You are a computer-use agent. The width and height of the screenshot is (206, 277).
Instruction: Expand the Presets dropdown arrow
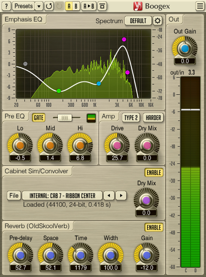pyautogui.click(x=39, y=6)
